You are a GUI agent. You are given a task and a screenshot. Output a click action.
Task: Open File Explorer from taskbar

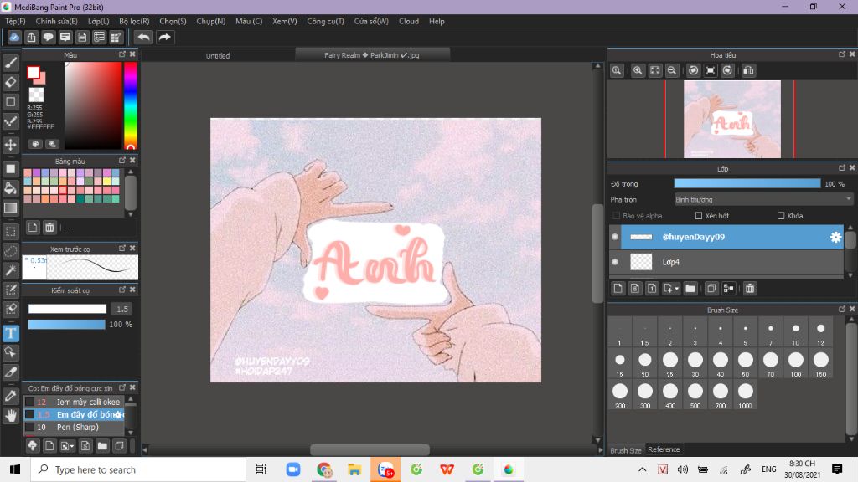pyautogui.click(x=354, y=469)
